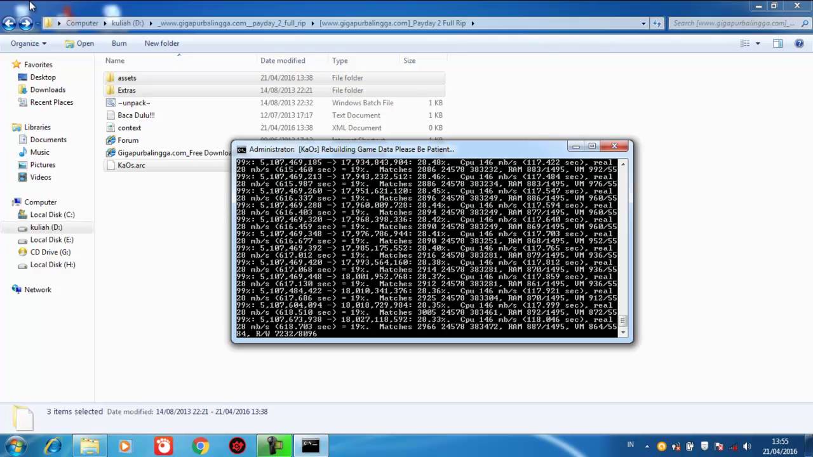Select Computer in navigation pane

tap(40, 202)
